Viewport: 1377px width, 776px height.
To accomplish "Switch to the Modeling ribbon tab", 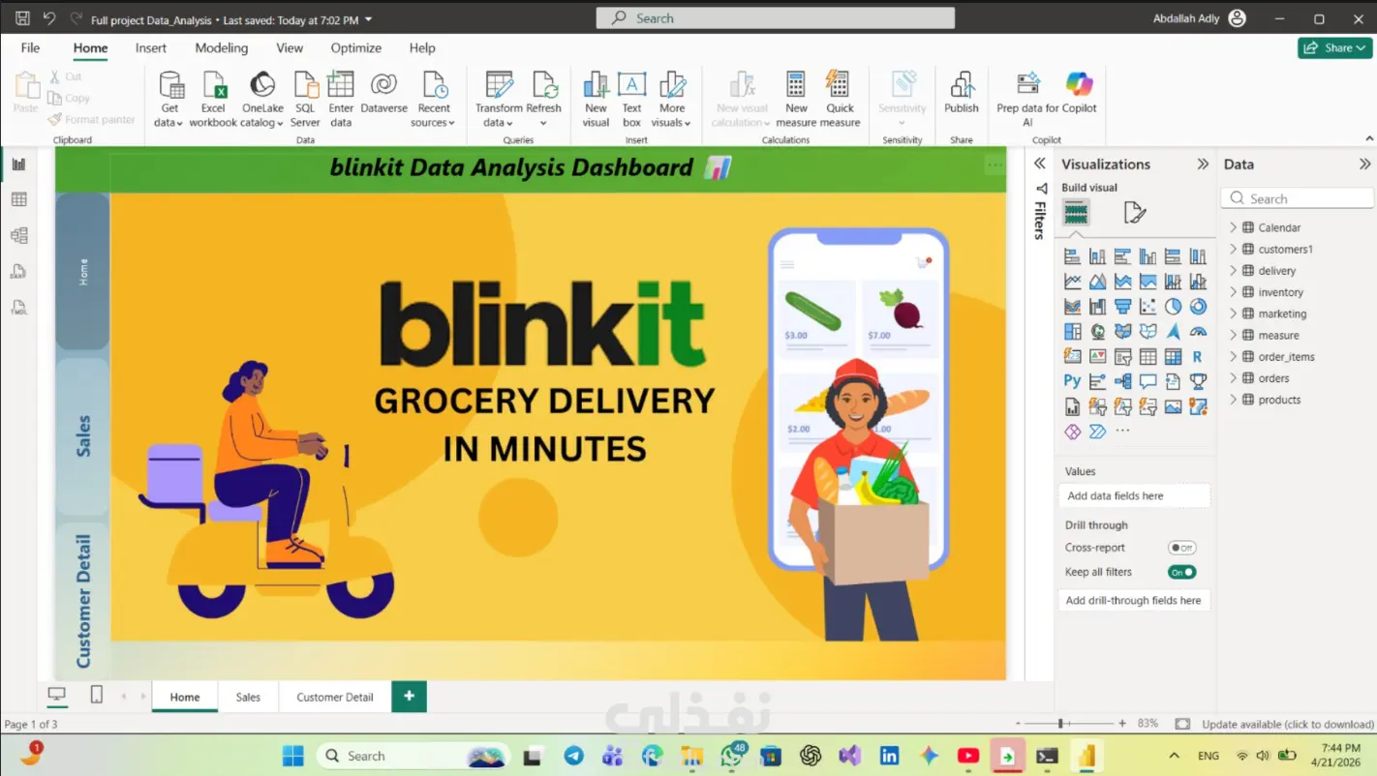I will [222, 47].
